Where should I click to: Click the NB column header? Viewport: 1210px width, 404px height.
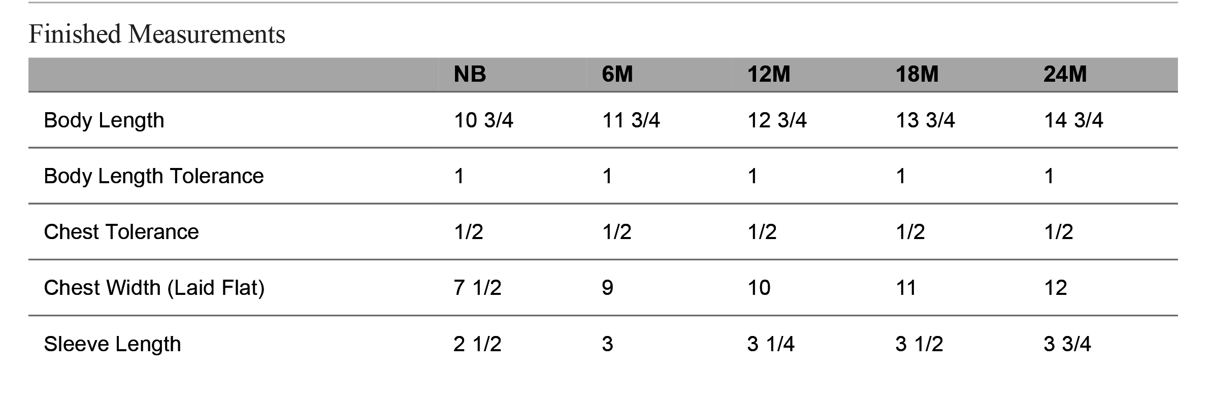coord(470,75)
